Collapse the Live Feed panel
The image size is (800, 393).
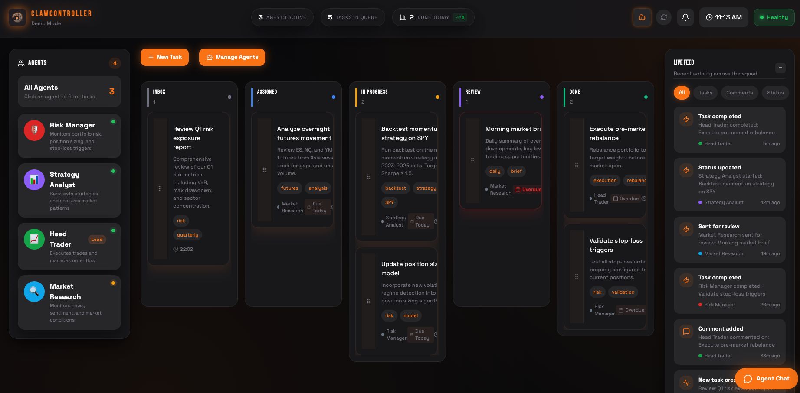point(780,68)
